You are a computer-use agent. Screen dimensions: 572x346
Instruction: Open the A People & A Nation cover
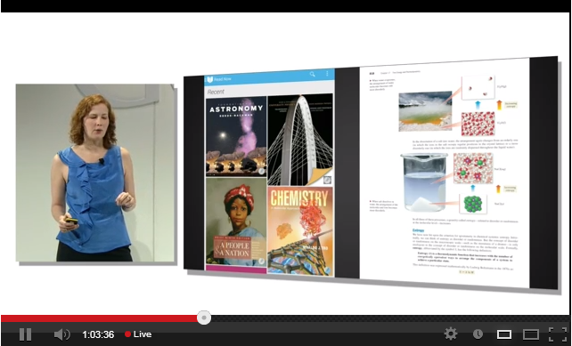(236, 221)
